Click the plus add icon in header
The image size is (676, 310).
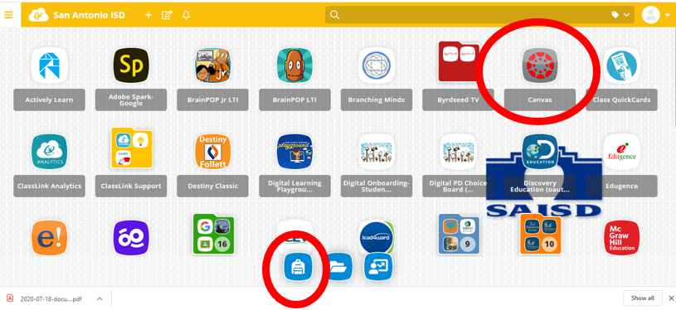pos(148,15)
